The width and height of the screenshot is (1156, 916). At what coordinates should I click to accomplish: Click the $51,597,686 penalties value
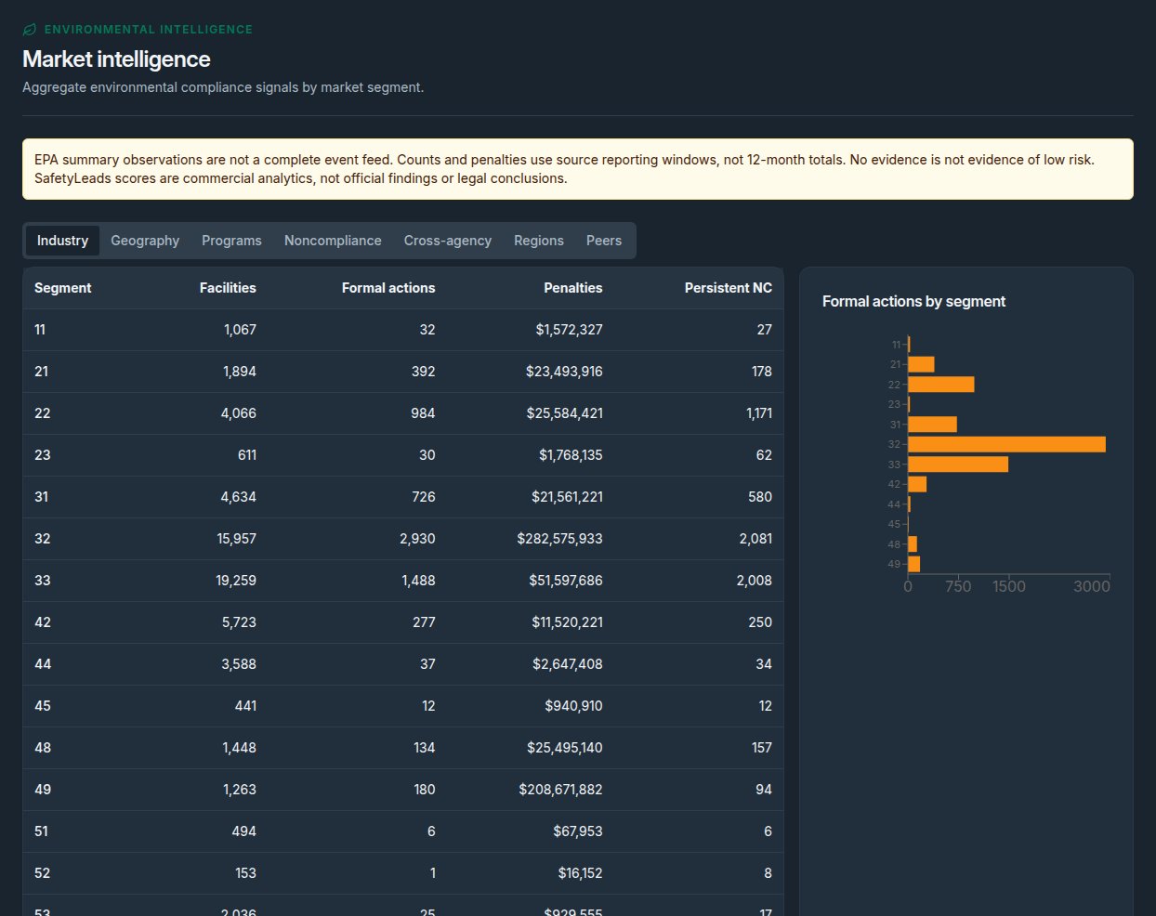click(x=566, y=581)
